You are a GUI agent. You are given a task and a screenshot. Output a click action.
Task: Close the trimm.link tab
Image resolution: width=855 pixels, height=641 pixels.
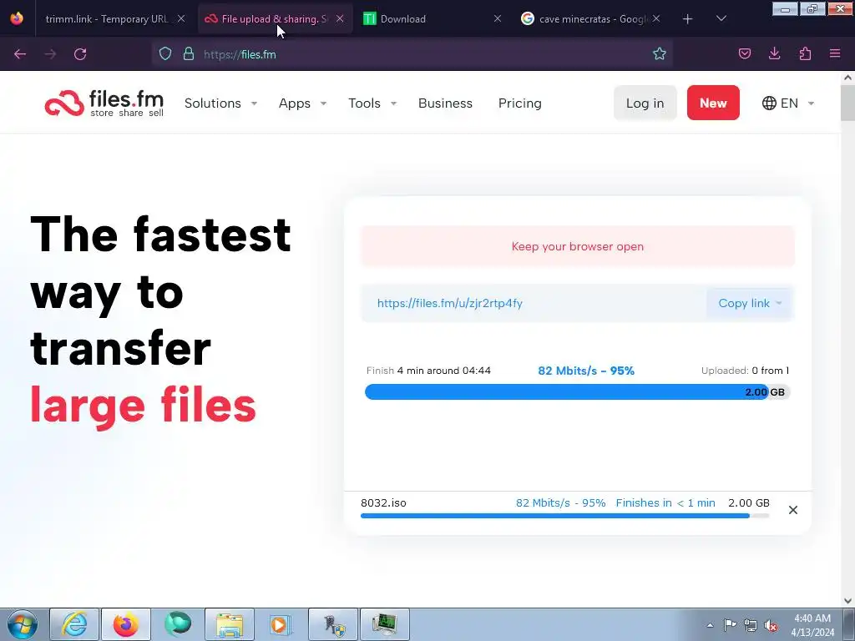click(x=181, y=18)
